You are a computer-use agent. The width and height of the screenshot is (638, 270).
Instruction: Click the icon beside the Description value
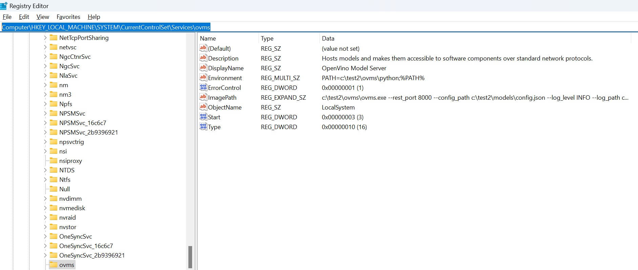[203, 58]
